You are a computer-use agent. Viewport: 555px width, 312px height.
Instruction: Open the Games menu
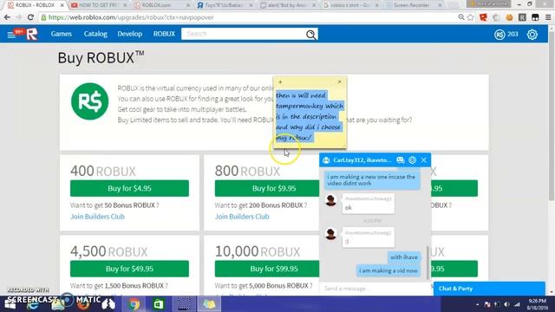coord(62,34)
